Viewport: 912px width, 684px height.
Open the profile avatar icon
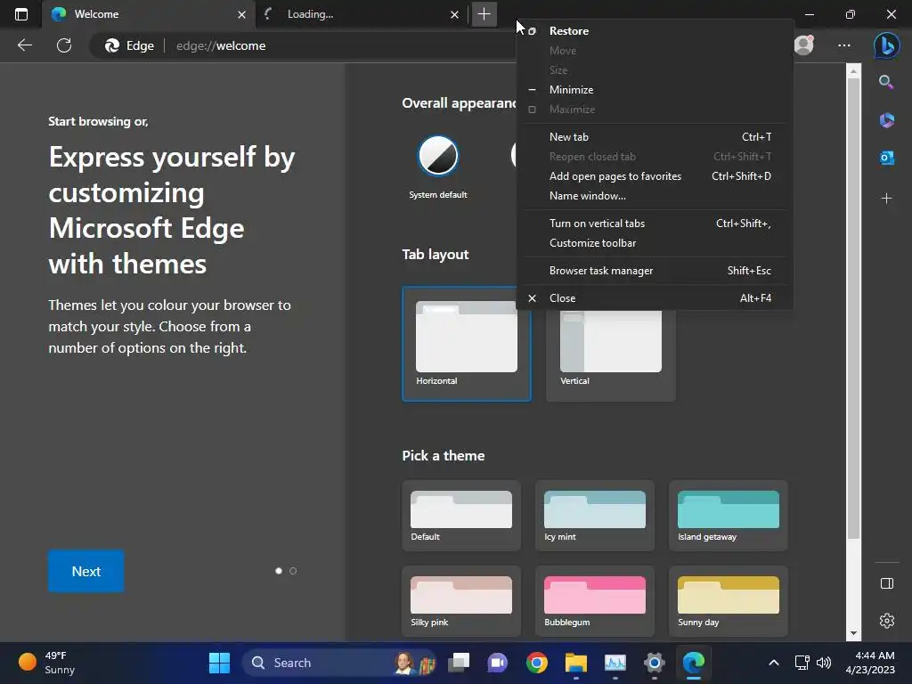pyautogui.click(x=804, y=45)
